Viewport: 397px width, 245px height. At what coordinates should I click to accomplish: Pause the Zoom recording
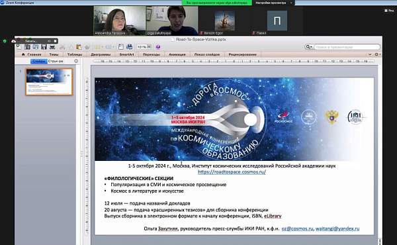pyautogui.click(x=50, y=41)
